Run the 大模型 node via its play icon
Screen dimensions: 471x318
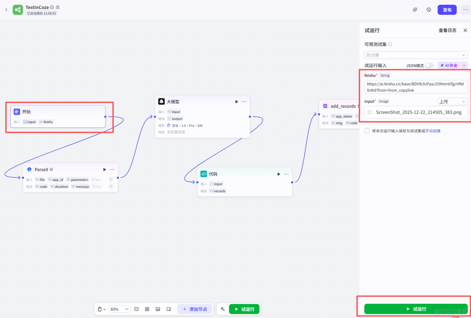coord(236,101)
